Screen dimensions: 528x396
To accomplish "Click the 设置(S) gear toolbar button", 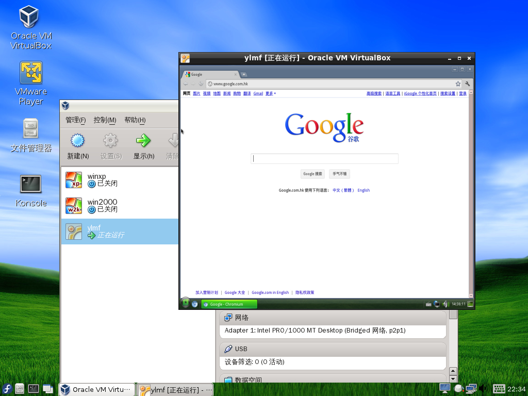I will (111, 146).
